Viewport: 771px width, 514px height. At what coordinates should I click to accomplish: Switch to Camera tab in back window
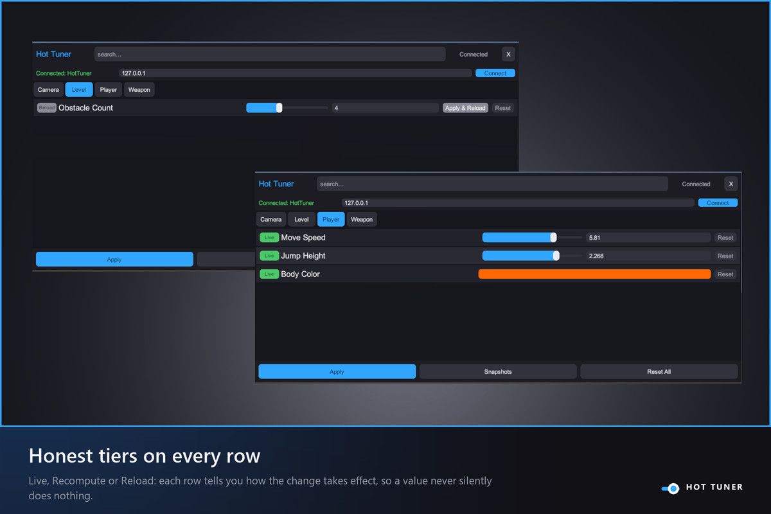click(48, 90)
